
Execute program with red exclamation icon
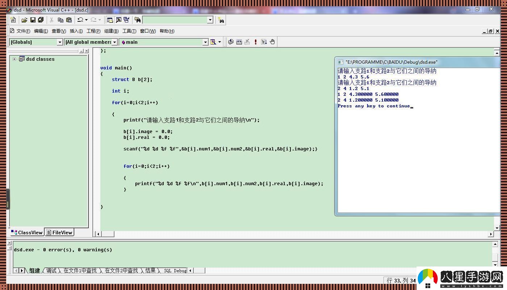point(256,42)
